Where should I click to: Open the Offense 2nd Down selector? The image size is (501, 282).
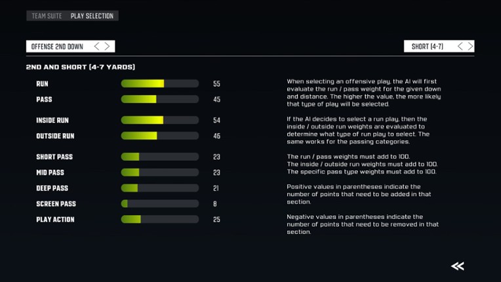[58, 47]
